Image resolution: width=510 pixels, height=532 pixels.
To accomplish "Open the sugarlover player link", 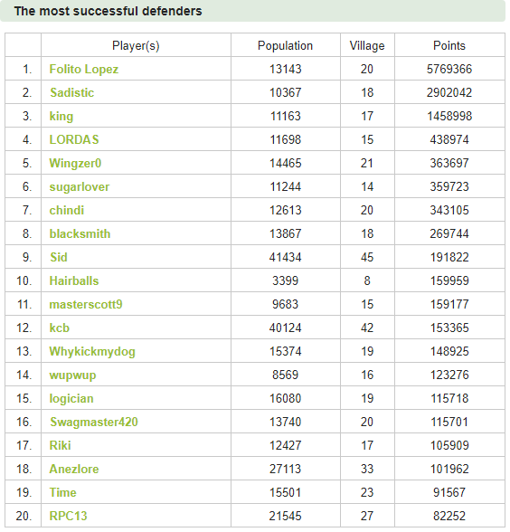I will 80,187.
